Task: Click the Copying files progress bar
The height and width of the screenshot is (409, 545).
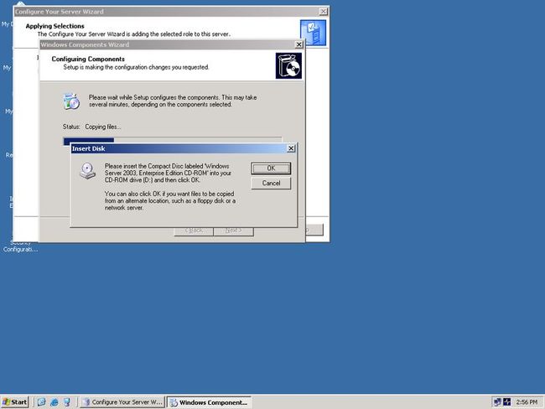Action: click(173, 140)
